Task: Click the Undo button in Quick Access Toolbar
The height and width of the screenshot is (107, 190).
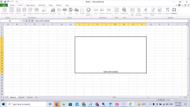Action: coord(8,2)
